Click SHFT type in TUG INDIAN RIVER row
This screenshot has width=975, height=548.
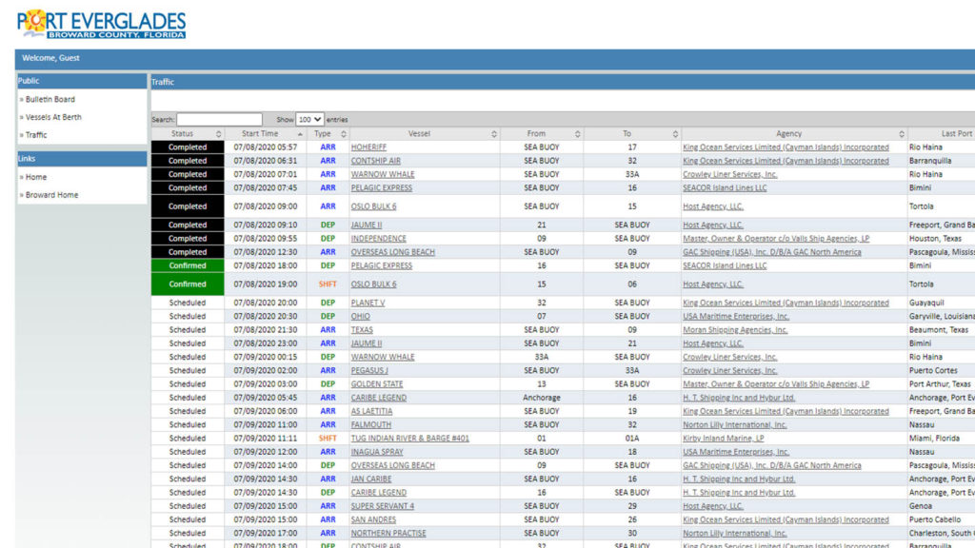[328, 438]
